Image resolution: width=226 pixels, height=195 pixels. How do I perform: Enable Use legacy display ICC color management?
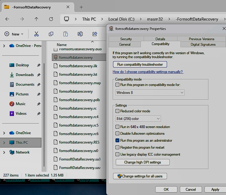click(x=117, y=154)
